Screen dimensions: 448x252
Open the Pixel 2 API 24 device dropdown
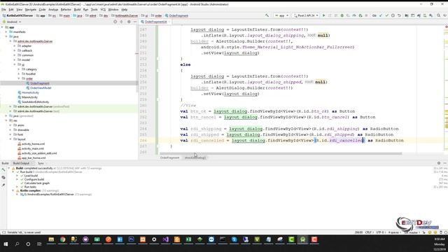306,15
